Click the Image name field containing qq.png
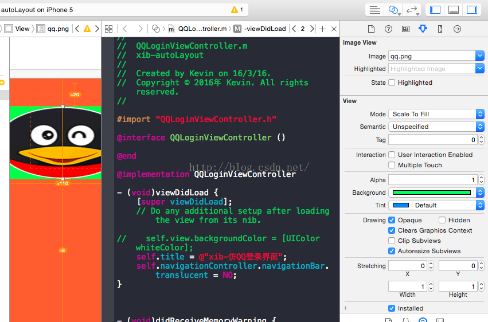 click(x=432, y=56)
